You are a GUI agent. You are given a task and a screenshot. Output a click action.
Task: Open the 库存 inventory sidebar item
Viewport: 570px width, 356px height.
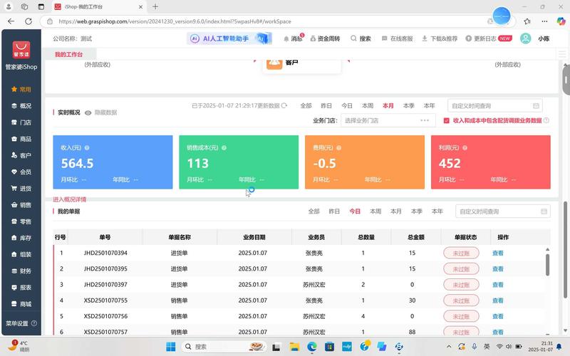pos(21,238)
